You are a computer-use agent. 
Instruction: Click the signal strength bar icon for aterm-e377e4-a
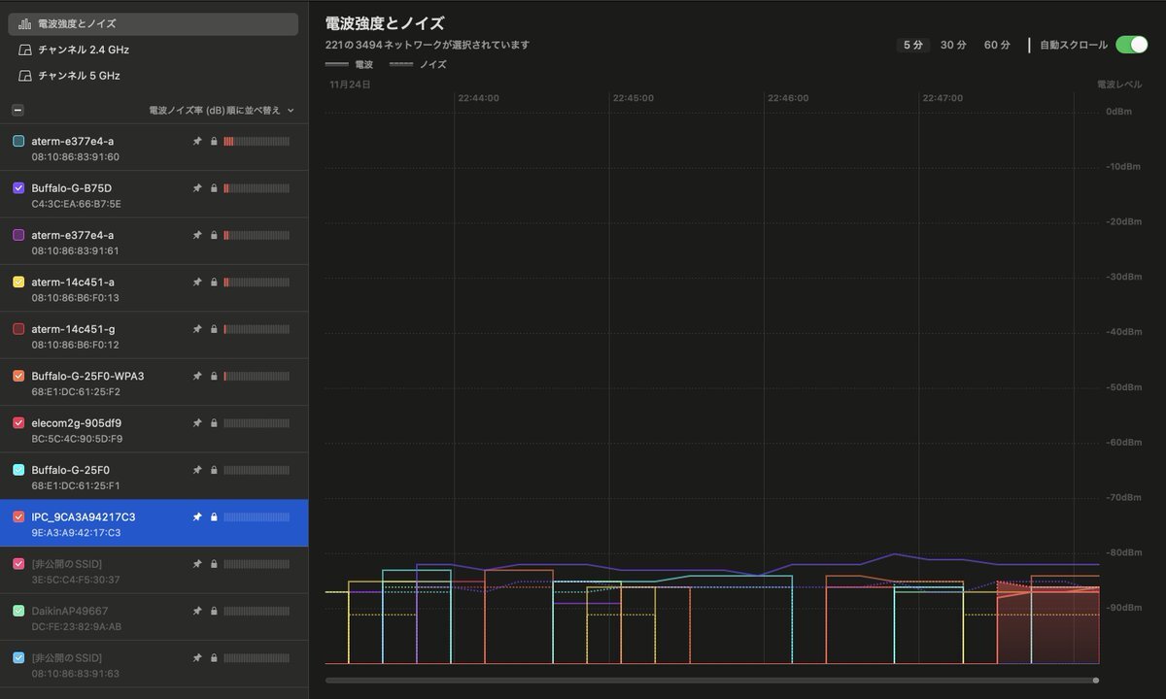257,142
